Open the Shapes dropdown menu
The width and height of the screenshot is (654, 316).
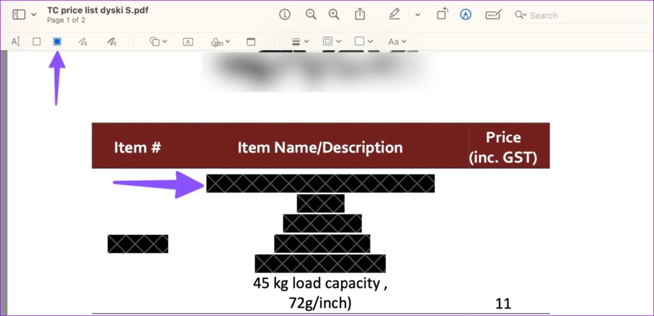tap(158, 41)
